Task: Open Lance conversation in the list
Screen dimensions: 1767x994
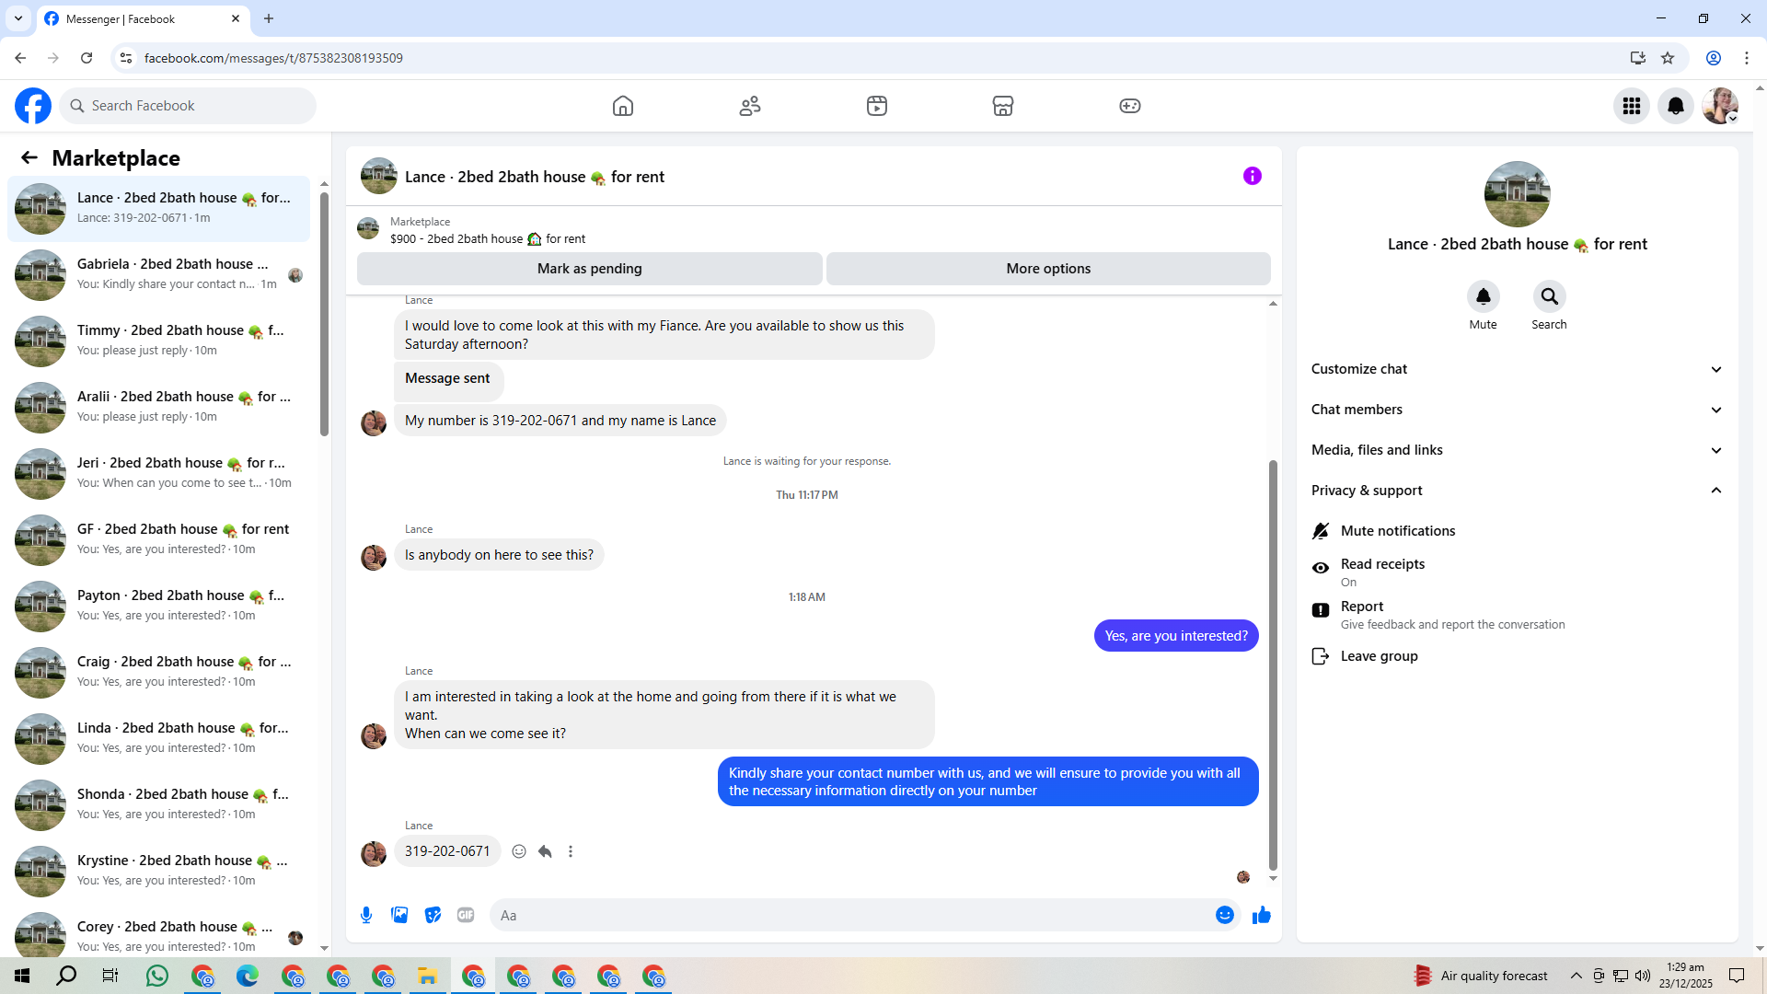Action: (159, 209)
